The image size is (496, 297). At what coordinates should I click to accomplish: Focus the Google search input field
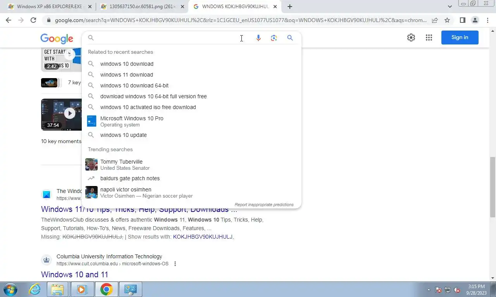point(167,38)
